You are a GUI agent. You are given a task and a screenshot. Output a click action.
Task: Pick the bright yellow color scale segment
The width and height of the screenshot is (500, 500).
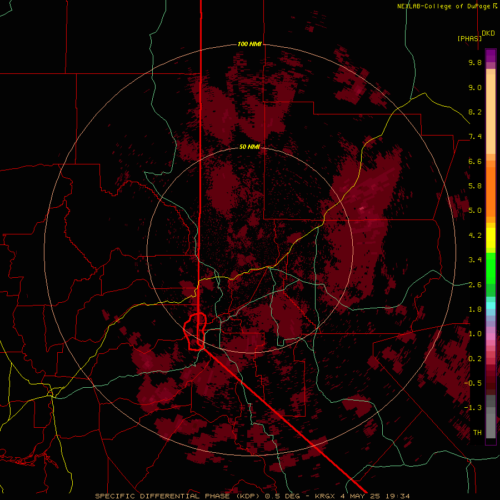[491, 238]
